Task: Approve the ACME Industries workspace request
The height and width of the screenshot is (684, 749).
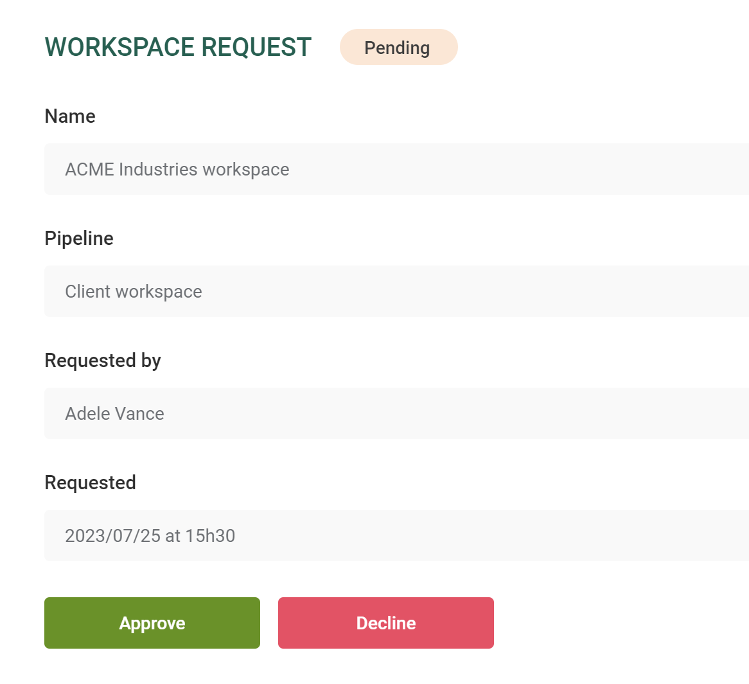Action: coord(152,622)
